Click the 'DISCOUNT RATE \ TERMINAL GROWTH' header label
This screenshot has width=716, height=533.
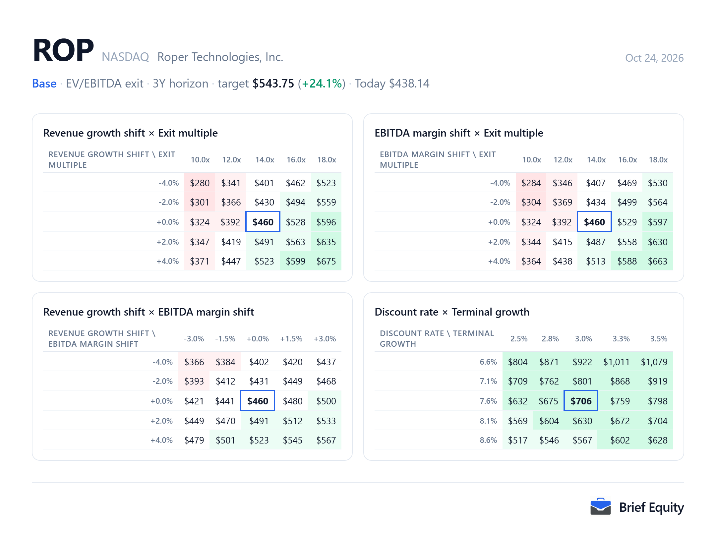click(437, 339)
